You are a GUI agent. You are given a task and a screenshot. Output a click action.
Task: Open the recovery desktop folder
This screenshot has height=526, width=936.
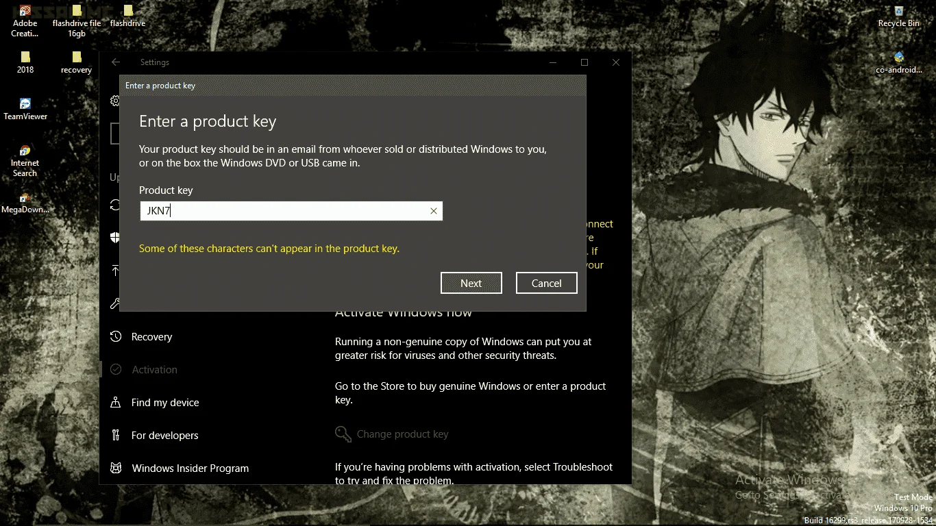pos(77,62)
